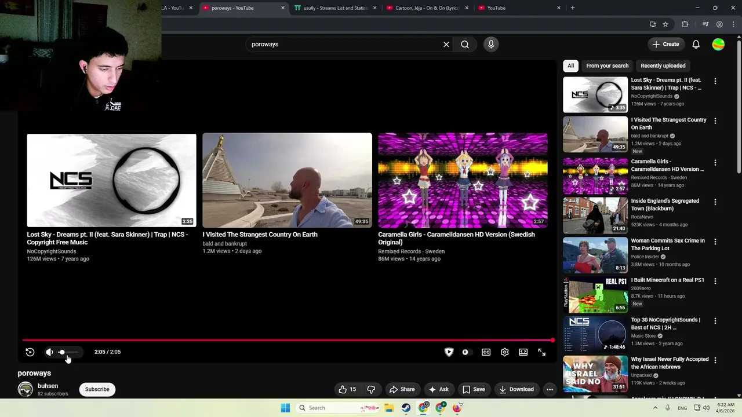Replay the video with the replay icon
The height and width of the screenshot is (417, 742).
[x=30, y=352]
